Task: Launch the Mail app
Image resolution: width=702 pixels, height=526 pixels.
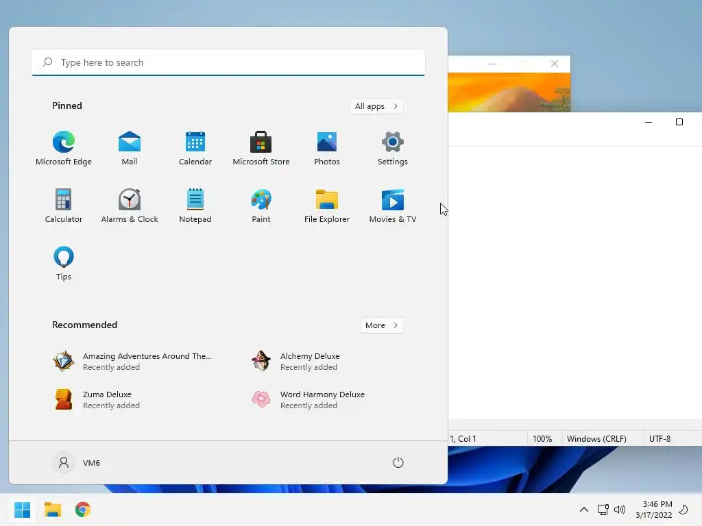Action: tap(130, 149)
